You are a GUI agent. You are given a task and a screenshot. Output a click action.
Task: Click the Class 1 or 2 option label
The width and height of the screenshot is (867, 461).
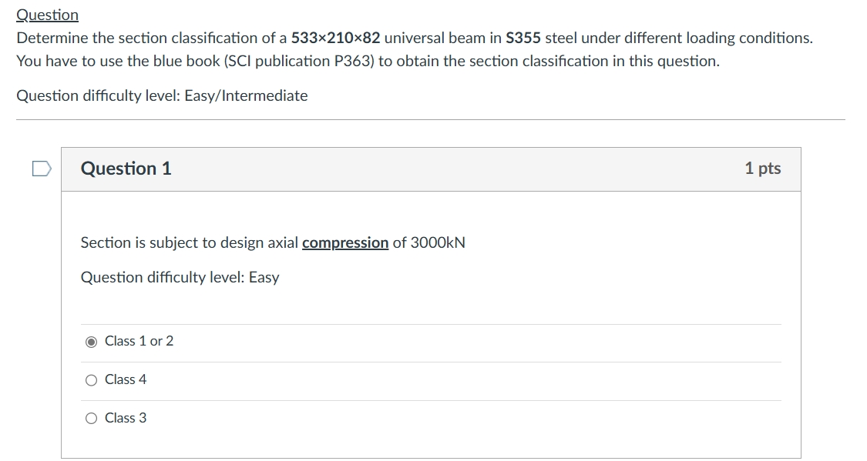(137, 341)
